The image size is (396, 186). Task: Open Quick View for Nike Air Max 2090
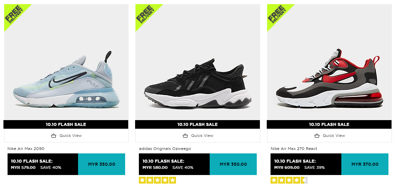point(66,136)
